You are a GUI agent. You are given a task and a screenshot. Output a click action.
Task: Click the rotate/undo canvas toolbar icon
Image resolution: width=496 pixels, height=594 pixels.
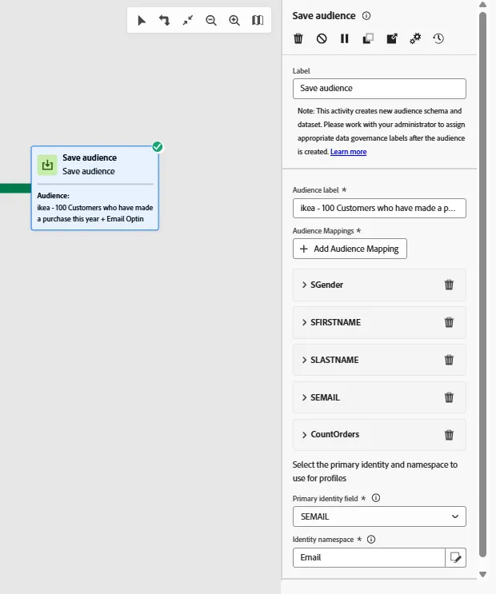tap(164, 20)
